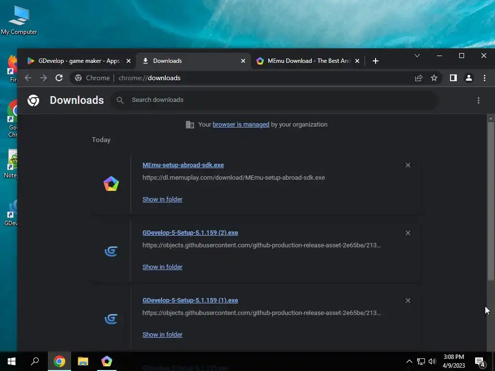Viewport: 495px width, 371px height.
Task: Click the dl.memuplay.com download URL text
Action: pyautogui.click(x=233, y=178)
